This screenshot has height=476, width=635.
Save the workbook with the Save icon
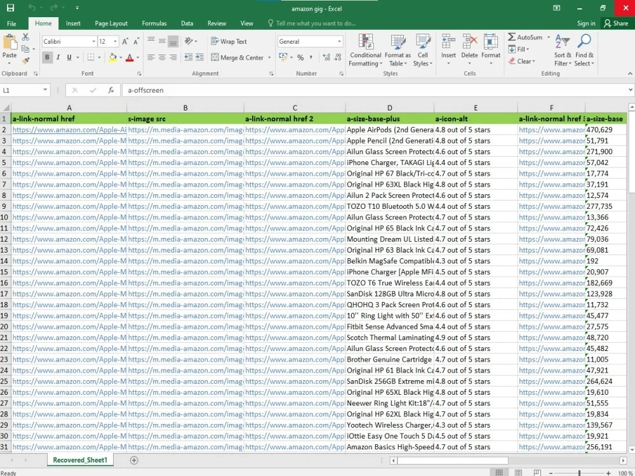click(10, 8)
